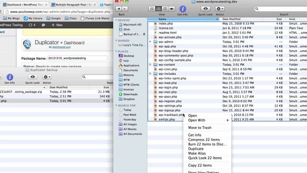
Task: Edit the Package Name field
Action: point(77,58)
